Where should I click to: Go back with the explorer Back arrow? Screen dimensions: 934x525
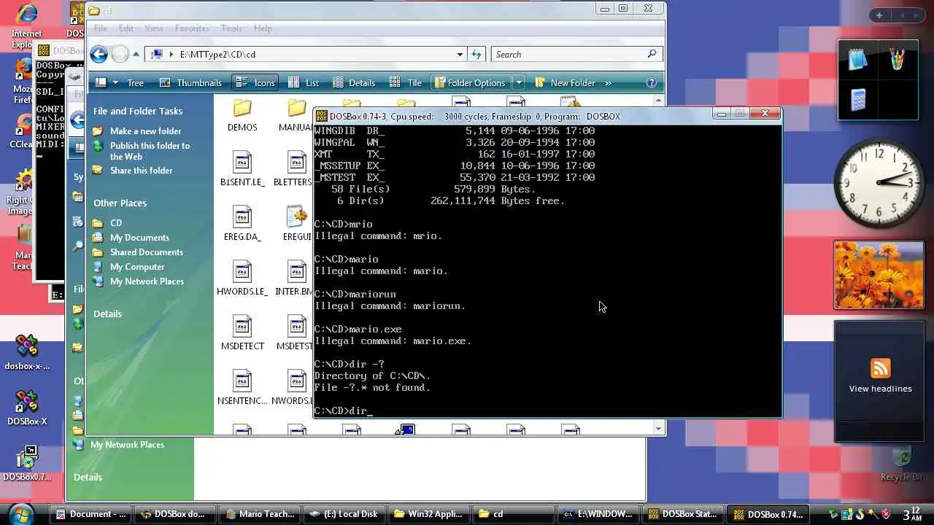(x=99, y=54)
